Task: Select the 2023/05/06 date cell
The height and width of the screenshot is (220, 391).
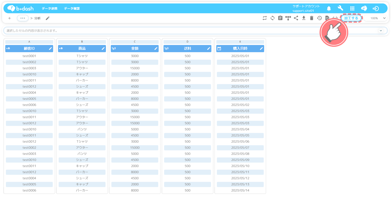Action: click(240, 141)
